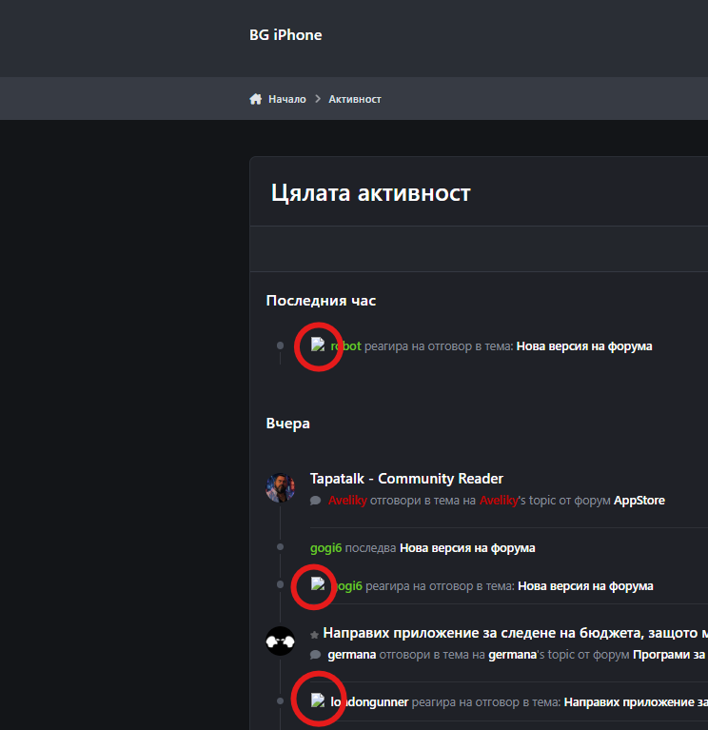
Task: Open the round glasses avatar beside the budget topic
Action: click(x=280, y=641)
